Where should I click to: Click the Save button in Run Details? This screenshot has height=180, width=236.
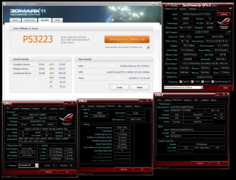pyautogui.click(x=140, y=87)
